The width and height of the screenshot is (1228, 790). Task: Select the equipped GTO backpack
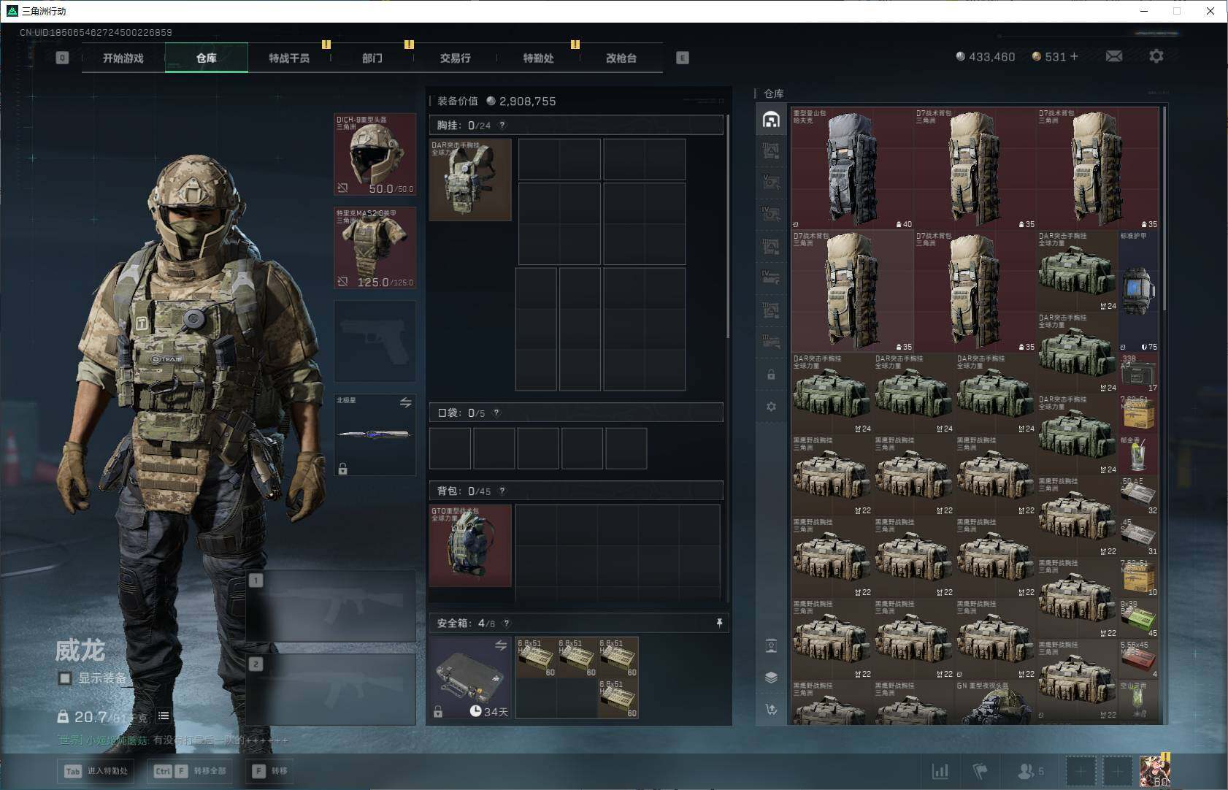point(470,545)
